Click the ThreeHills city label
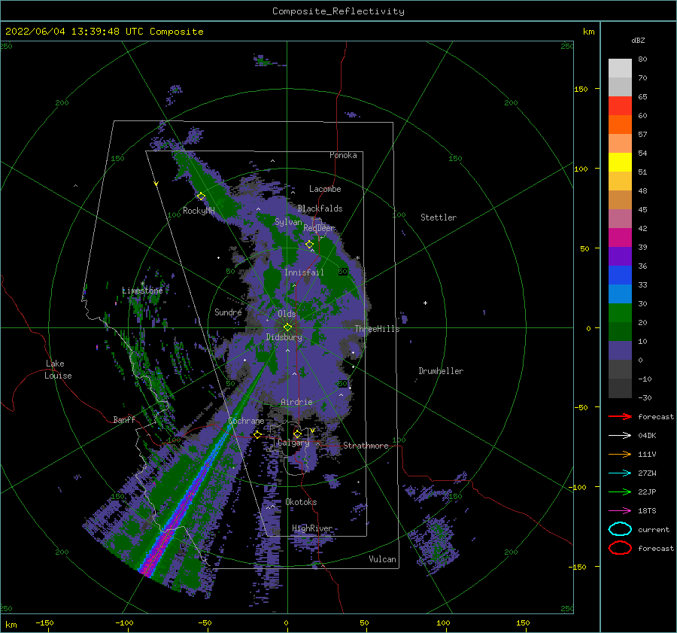 [378, 329]
